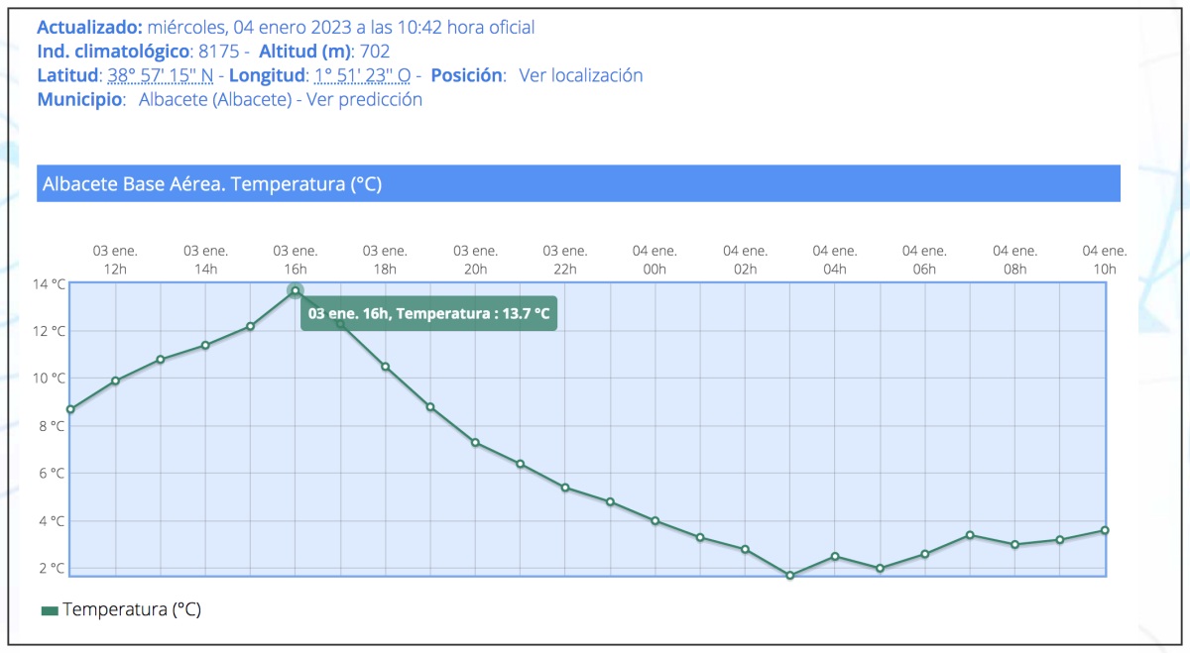This screenshot has width=1190, height=653.
Task: Select the first data point at the chart's left edge
Action: pyautogui.click(x=70, y=409)
